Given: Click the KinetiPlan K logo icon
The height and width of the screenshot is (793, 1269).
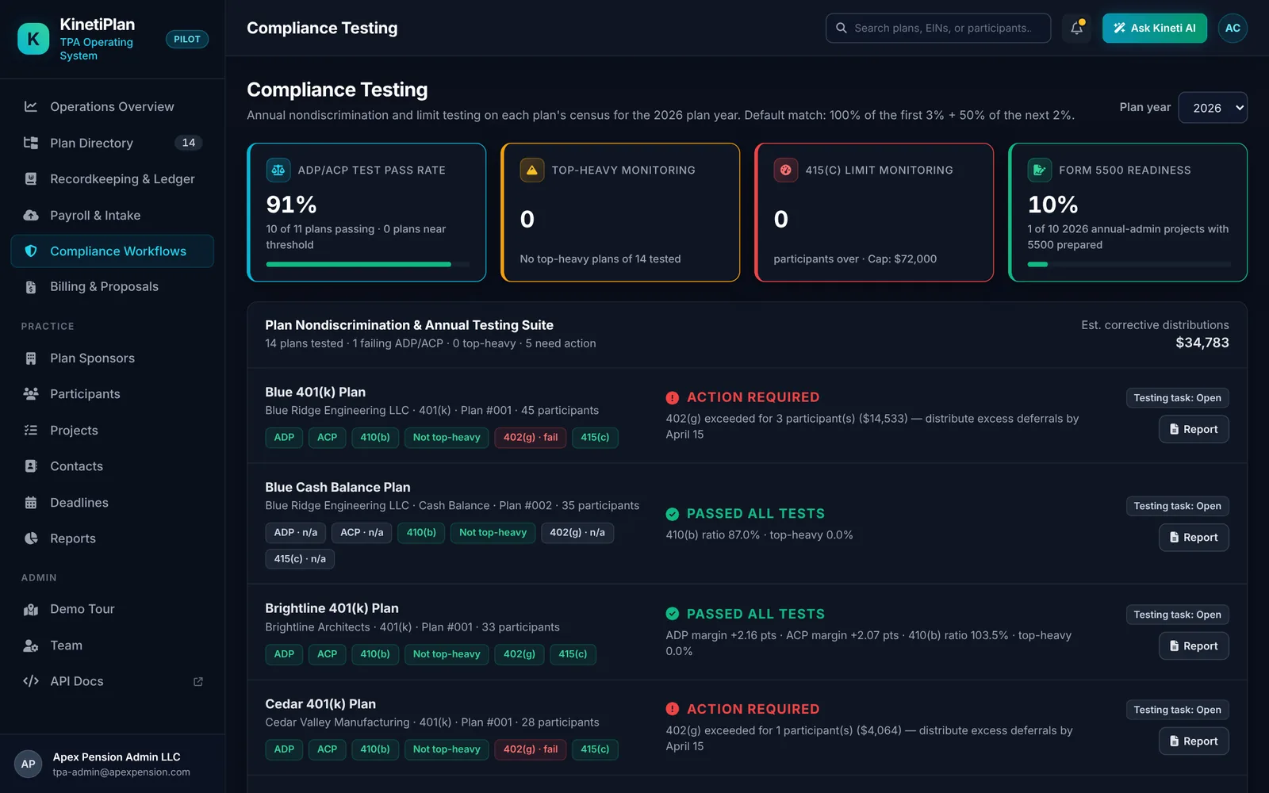Looking at the screenshot, I should tap(33, 39).
